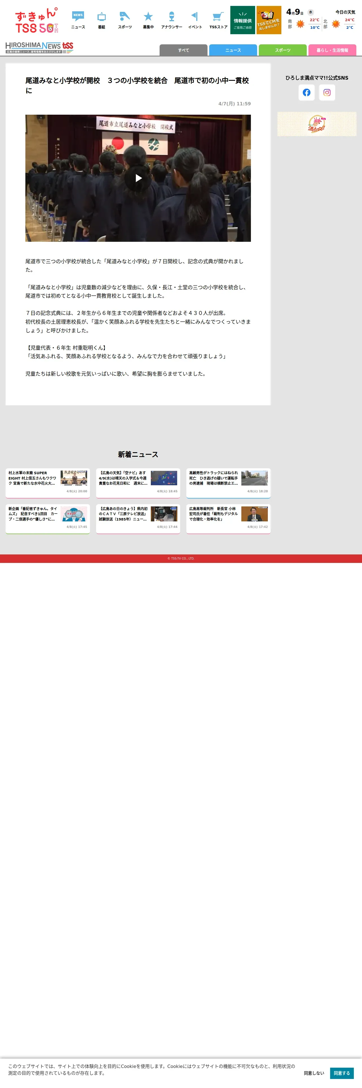Screen dimensions: 362x1088
Task: Click the Hiroshima News TSS logo
Action: click(39, 47)
